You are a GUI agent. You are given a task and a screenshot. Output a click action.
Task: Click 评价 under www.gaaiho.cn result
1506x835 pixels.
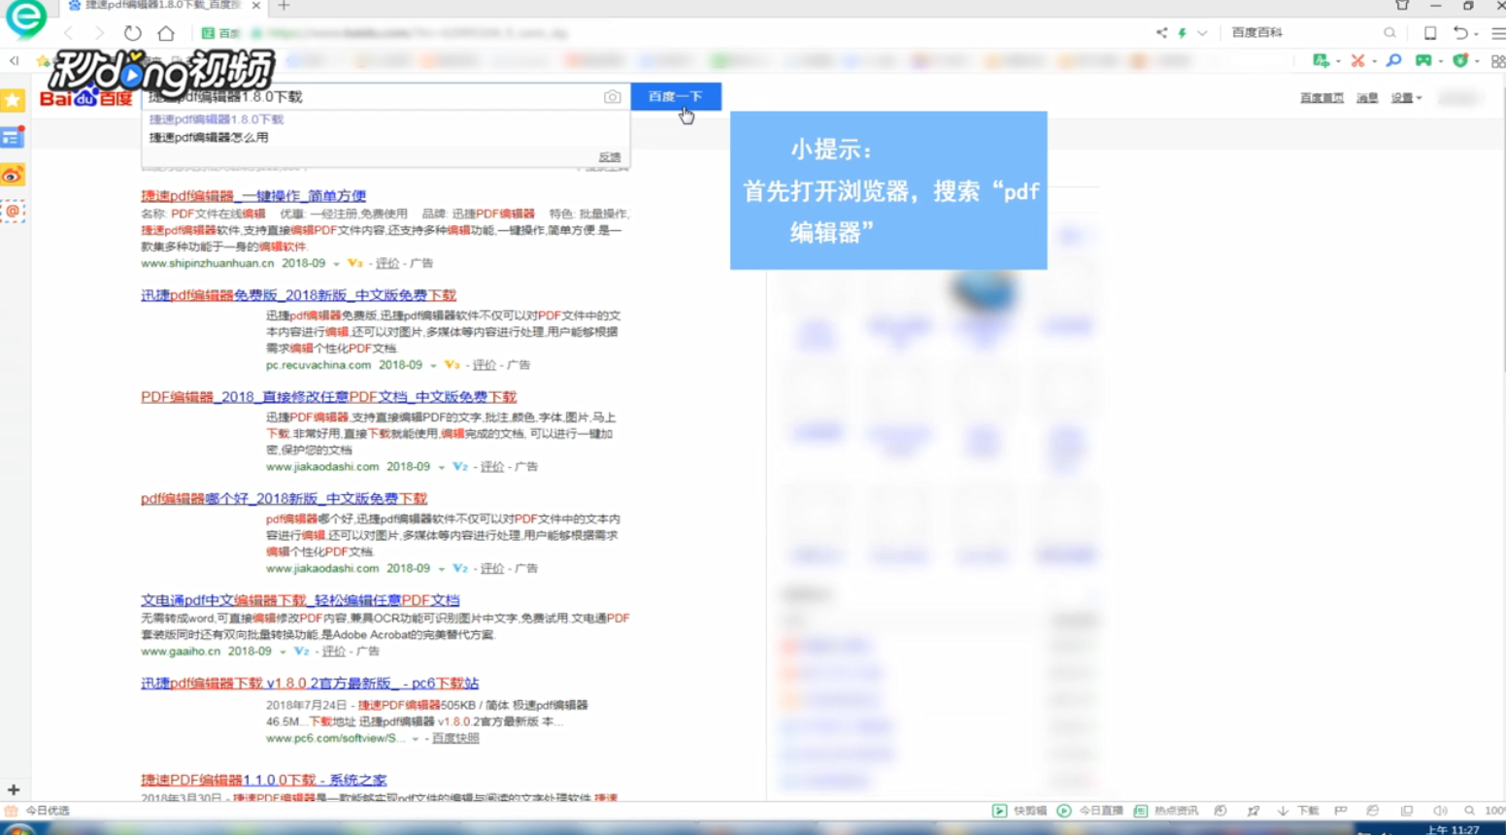[x=333, y=651]
